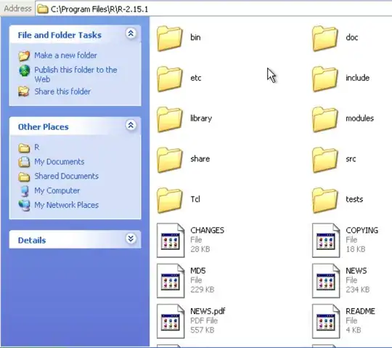
Task: Click the README file name
Action: (360, 311)
